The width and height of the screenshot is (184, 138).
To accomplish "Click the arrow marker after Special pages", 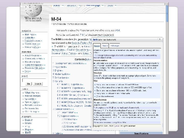I will (x=39, y=102).
